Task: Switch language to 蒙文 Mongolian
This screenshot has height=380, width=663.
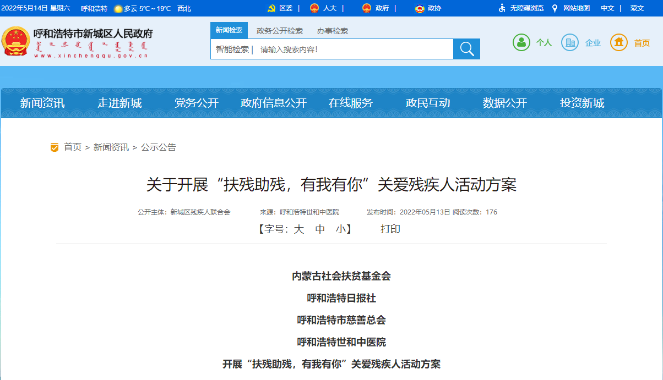Action: click(x=637, y=8)
